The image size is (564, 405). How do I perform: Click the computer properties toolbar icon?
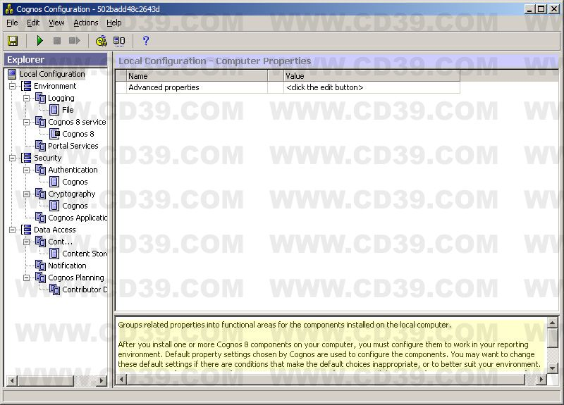coord(119,41)
